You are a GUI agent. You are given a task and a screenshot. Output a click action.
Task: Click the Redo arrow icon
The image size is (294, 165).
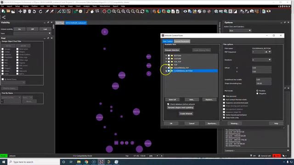point(40,11)
